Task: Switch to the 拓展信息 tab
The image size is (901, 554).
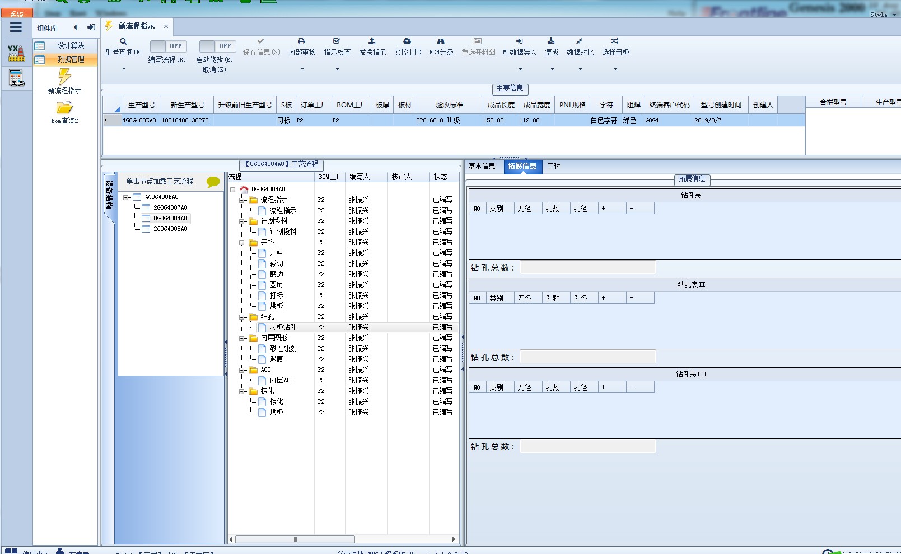Action: coord(522,167)
